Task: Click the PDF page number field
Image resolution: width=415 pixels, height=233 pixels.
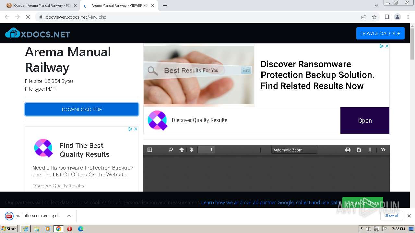Action: [x=206, y=150]
